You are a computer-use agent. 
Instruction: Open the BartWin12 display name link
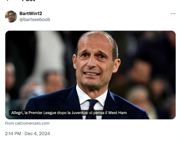tap(31, 14)
